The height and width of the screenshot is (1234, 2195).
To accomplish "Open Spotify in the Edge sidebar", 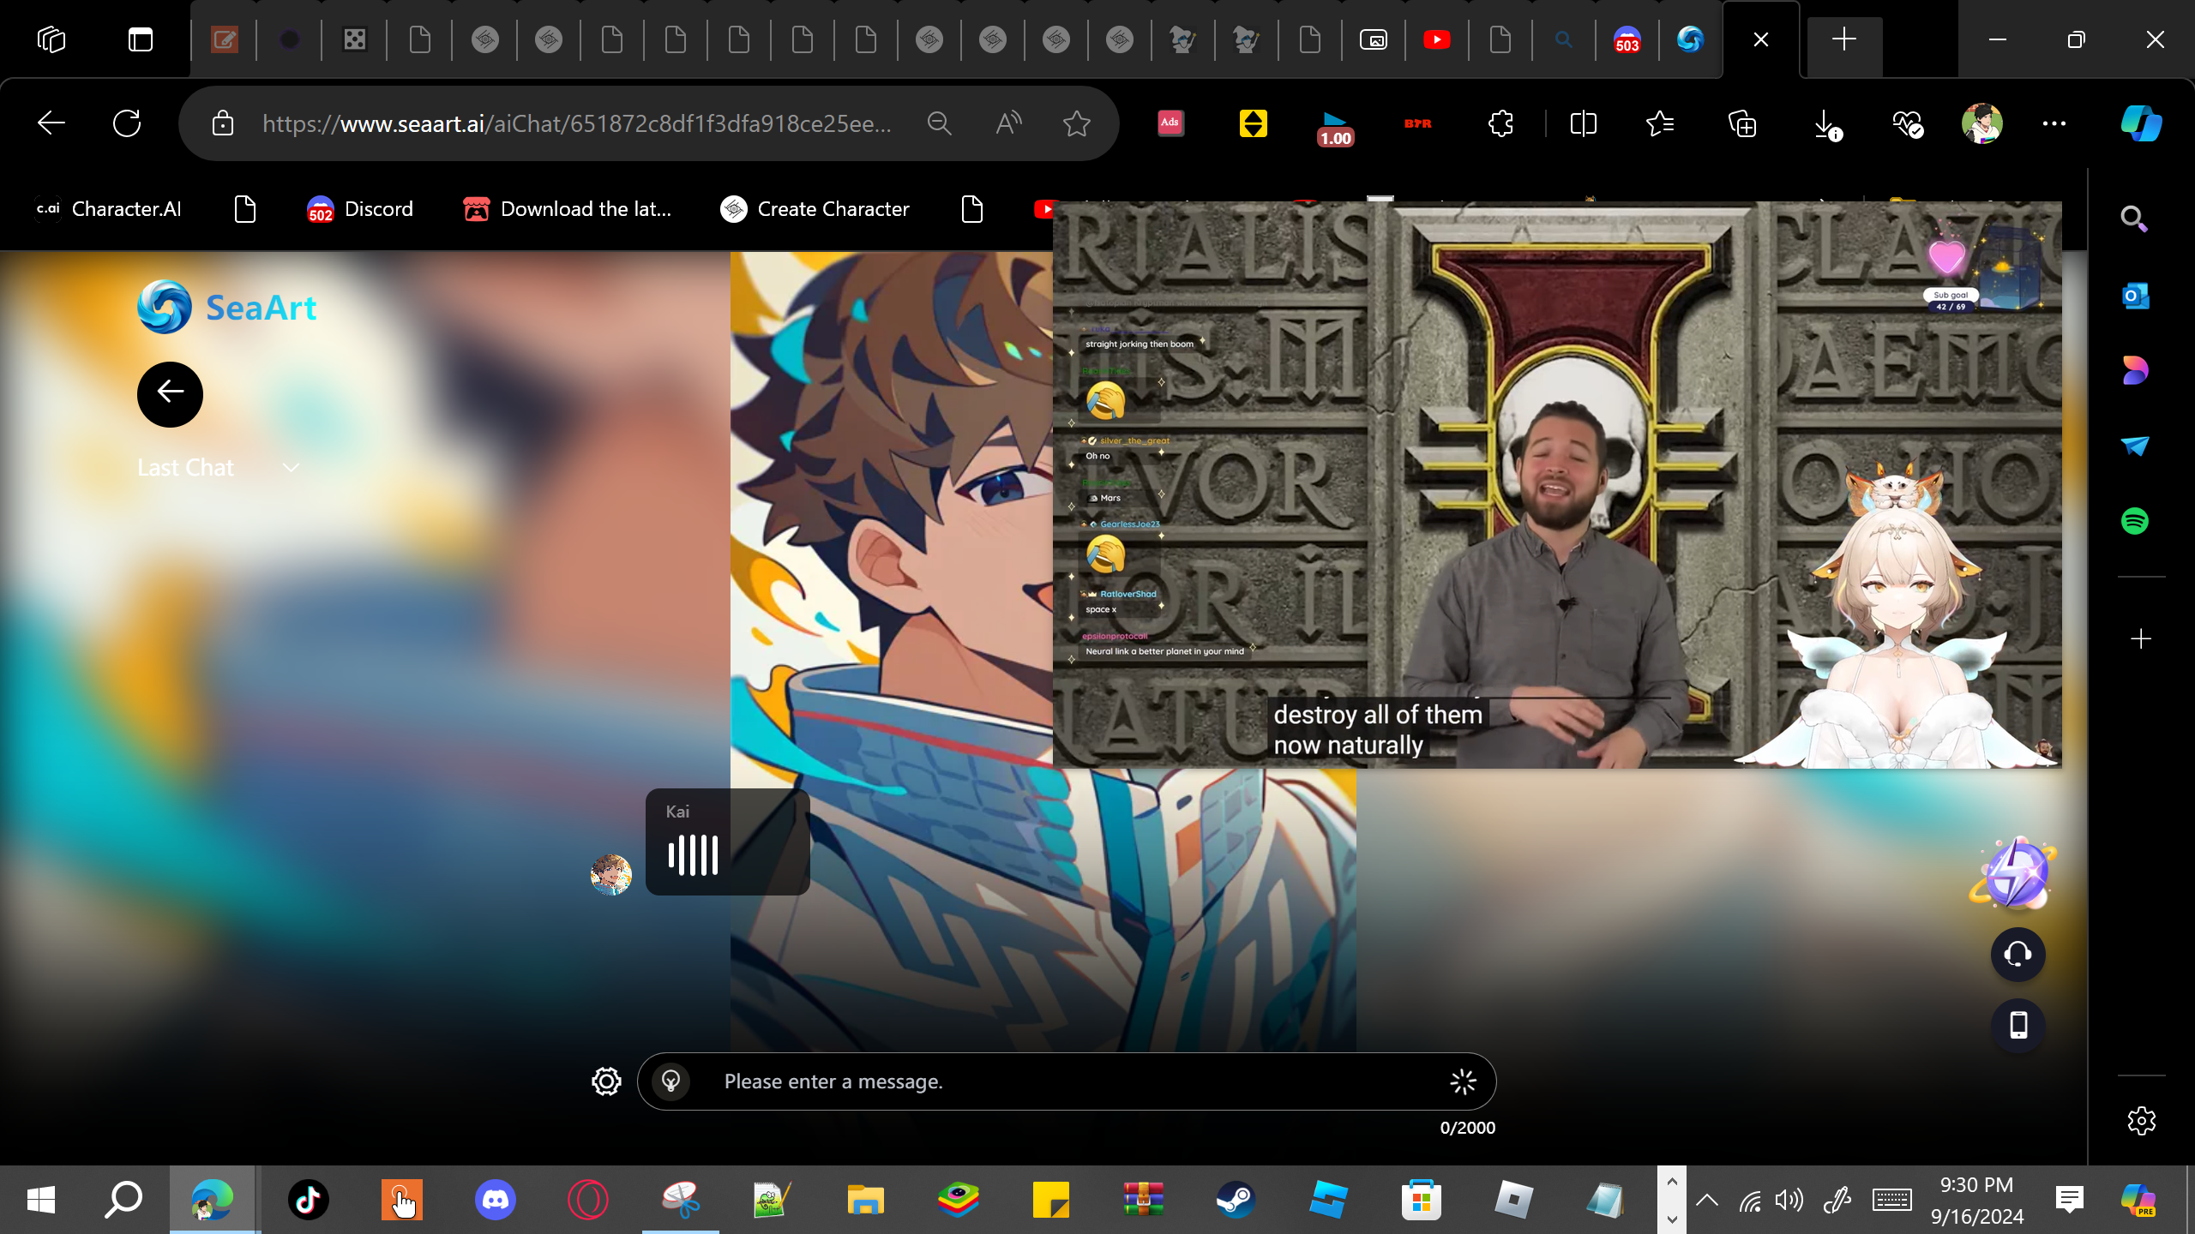I will click(x=2135, y=521).
